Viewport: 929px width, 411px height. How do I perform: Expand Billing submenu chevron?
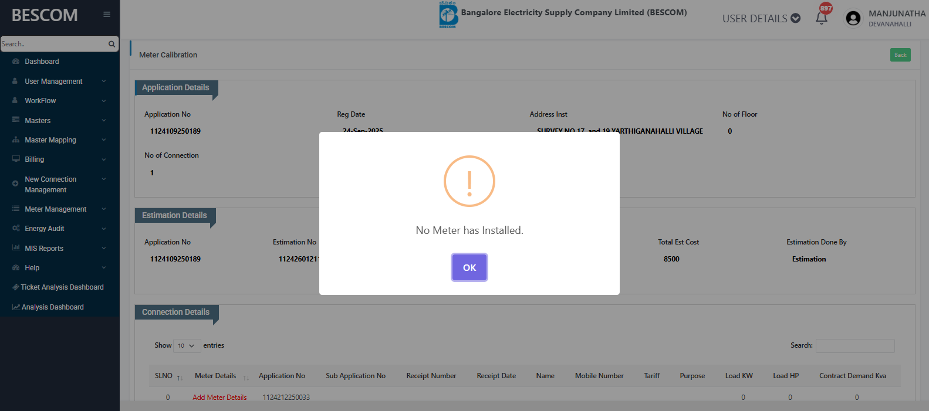104,159
